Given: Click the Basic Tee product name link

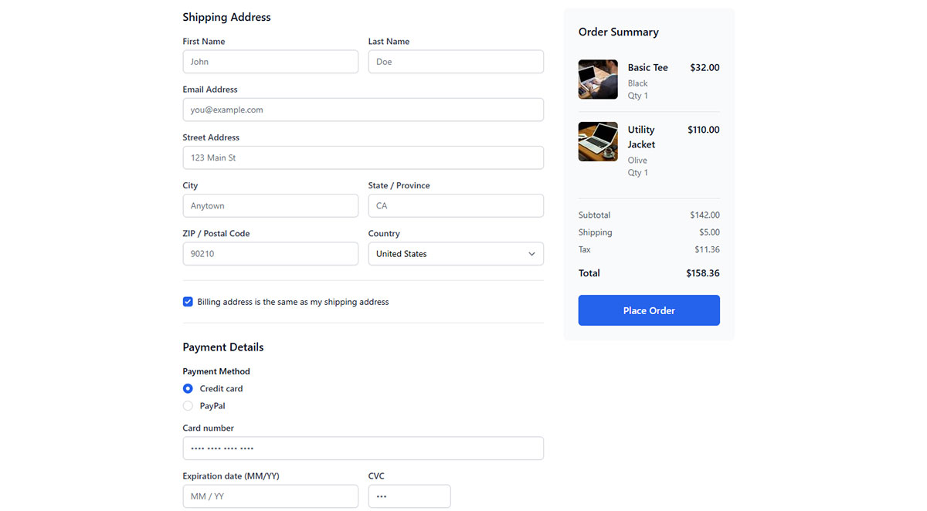Looking at the screenshot, I should click(x=647, y=67).
